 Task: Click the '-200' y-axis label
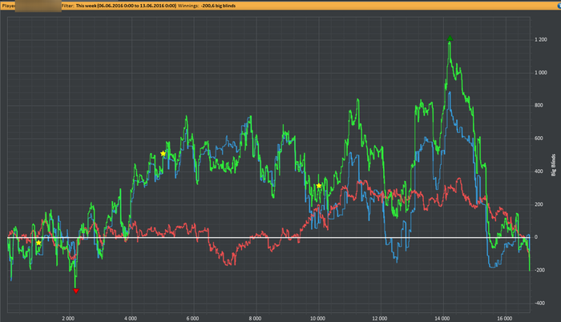pos(539,271)
